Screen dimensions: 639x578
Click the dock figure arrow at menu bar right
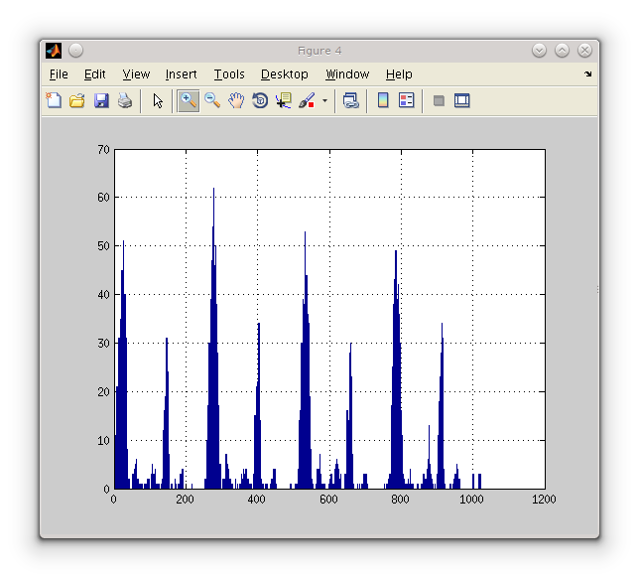587,74
